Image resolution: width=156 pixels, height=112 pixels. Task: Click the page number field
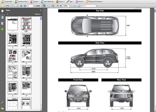30,6
